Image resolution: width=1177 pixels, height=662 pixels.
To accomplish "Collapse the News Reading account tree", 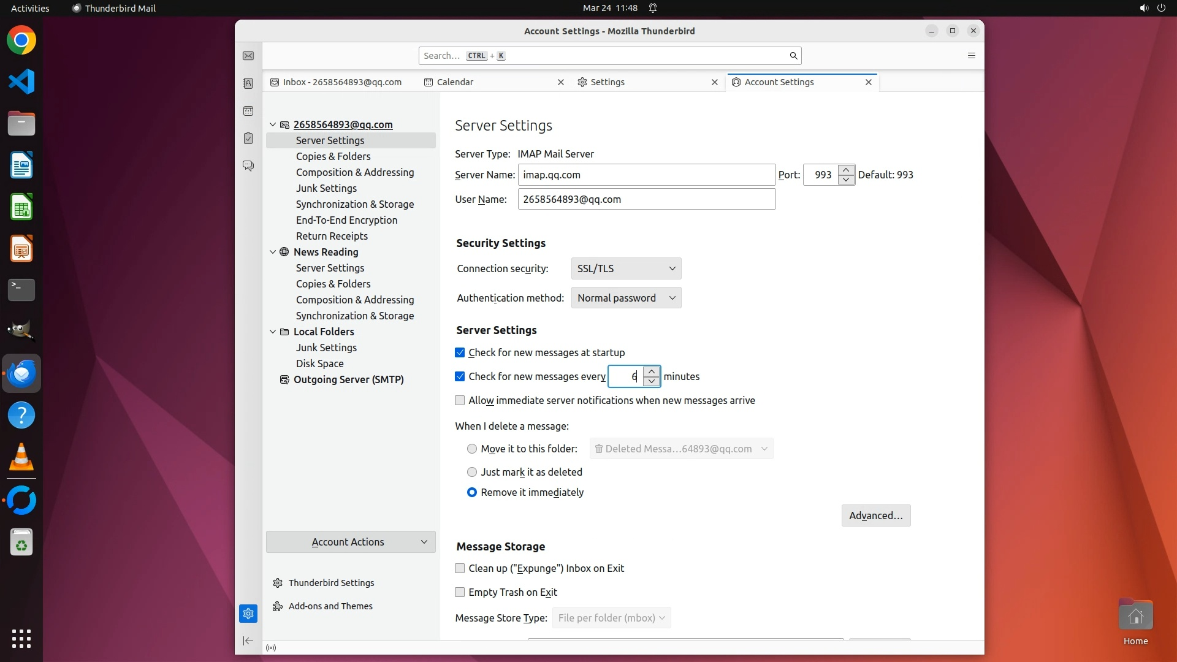I will click(x=273, y=252).
